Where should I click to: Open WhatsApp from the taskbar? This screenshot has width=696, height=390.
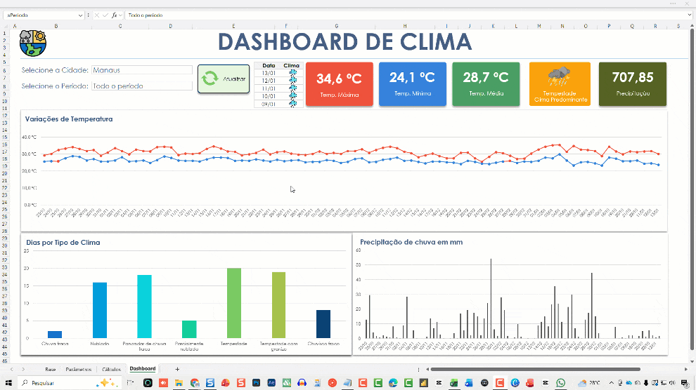tap(560, 382)
